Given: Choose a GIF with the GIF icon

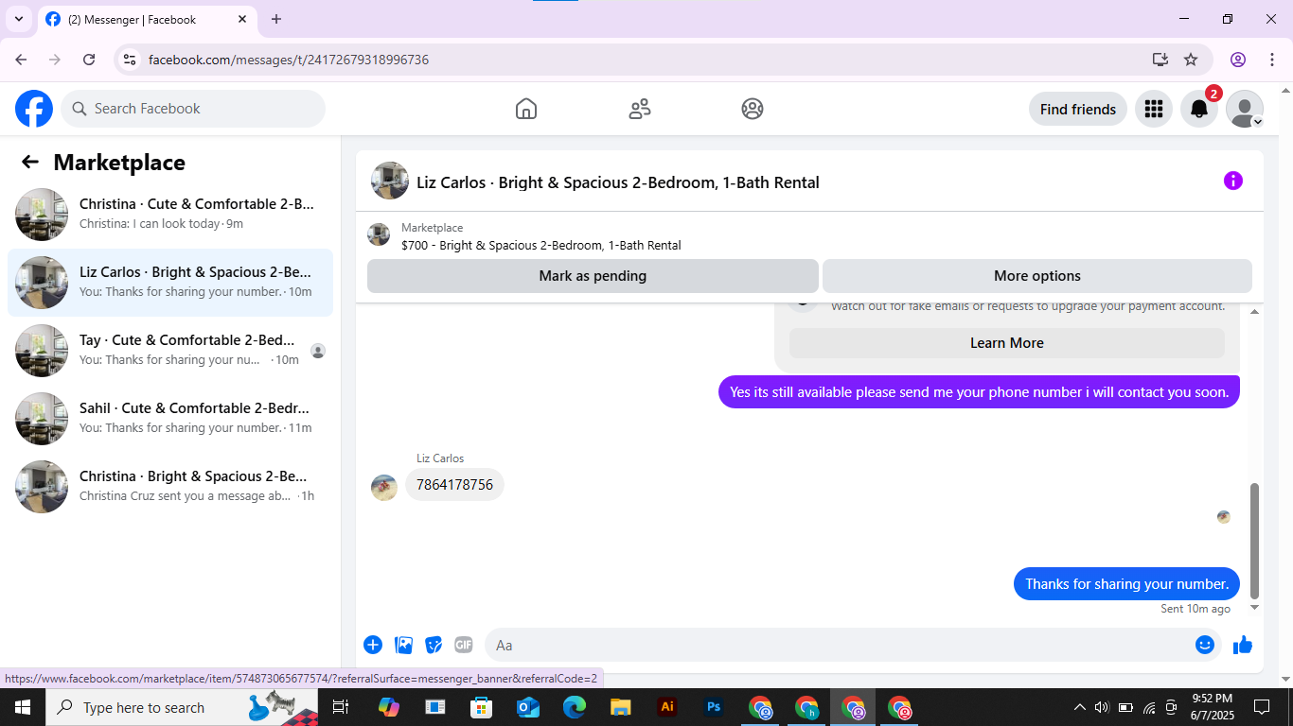Looking at the screenshot, I should coord(463,645).
